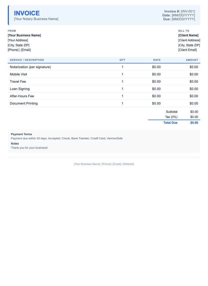
Task: Click the rate in the Mobile Visit row
Action: point(156,74)
